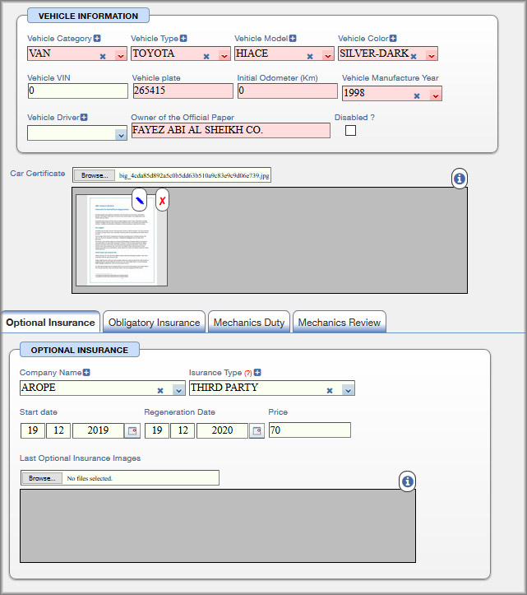
Task: Click Browse button for Car Certificate
Action: click(94, 175)
